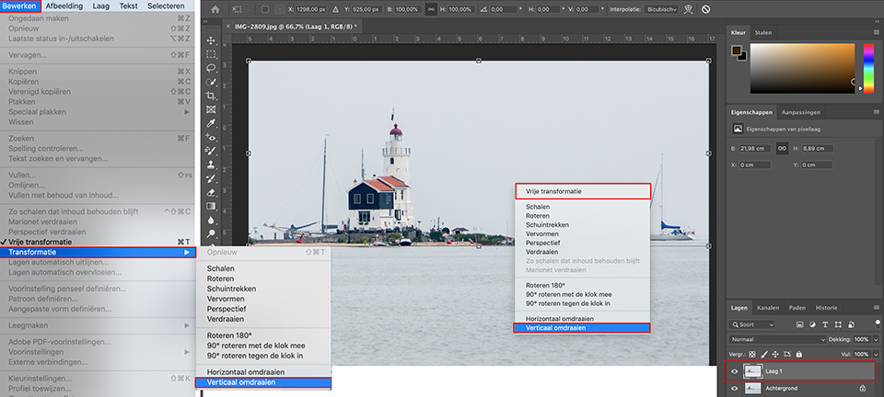The height and width of the screenshot is (397, 884).
Task: Select the Rectangular Marquee tool
Action: tap(211, 54)
